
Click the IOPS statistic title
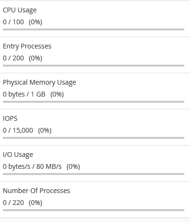pyautogui.click(x=10, y=118)
